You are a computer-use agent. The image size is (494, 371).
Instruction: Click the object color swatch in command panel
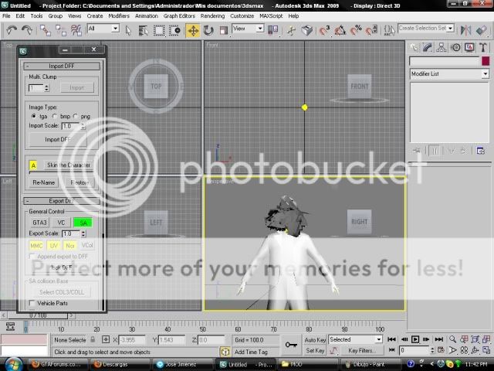point(485,61)
